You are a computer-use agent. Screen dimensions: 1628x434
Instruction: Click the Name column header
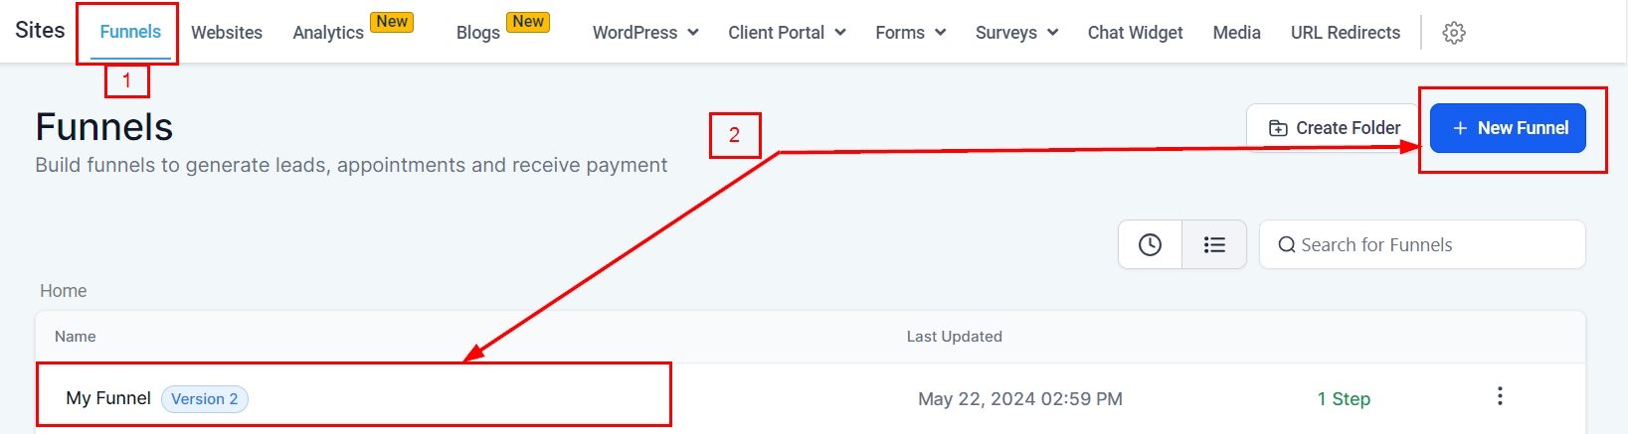[76, 337]
